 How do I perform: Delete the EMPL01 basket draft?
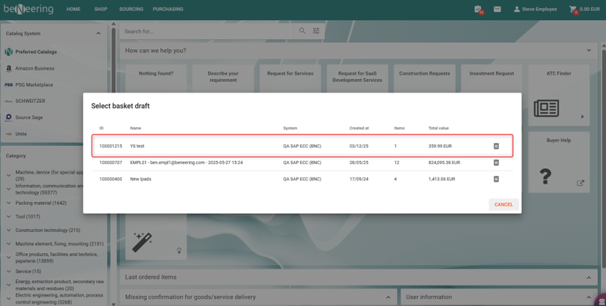pyautogui.click(x=496, y=163)
